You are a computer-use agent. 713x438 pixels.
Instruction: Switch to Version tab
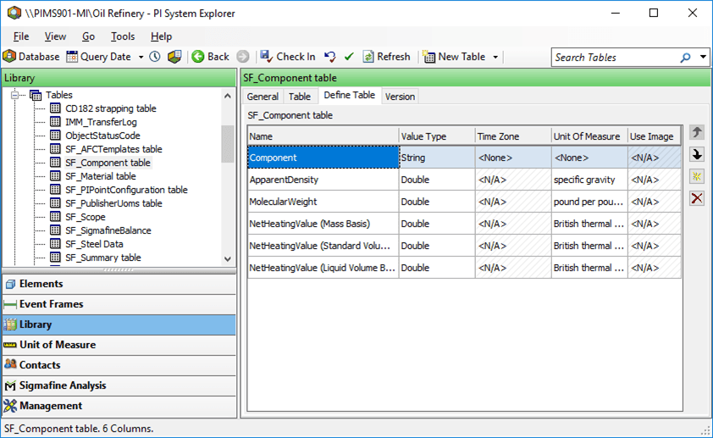tap(401, 97)
